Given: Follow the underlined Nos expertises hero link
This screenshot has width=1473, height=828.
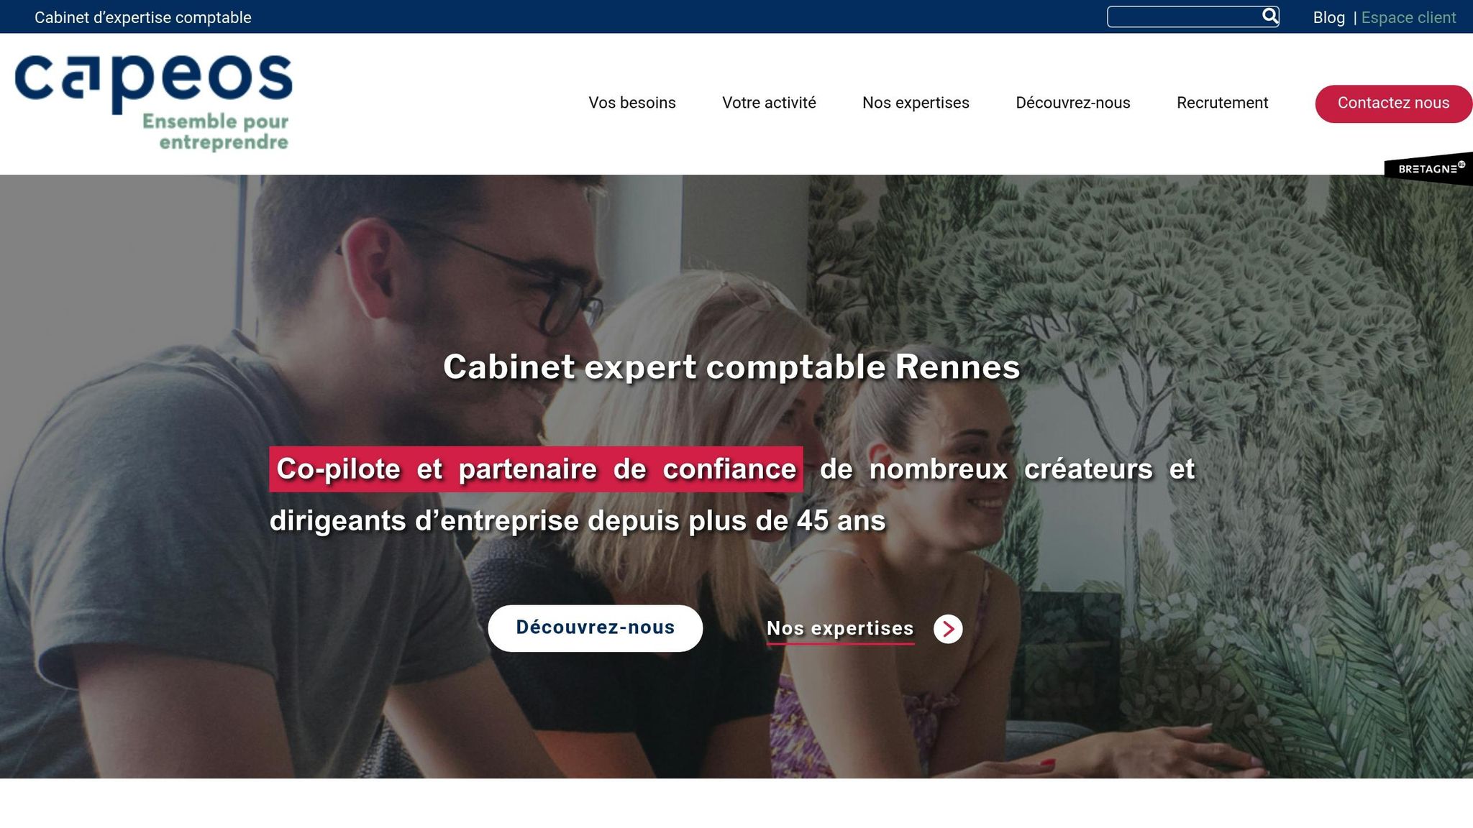Looking at the screenshot, I should pos(840,629).
